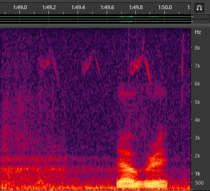Click the 1:49.0 mark on time ruler
The height and width of the screenshot is (191, 210).
point(20,7)
